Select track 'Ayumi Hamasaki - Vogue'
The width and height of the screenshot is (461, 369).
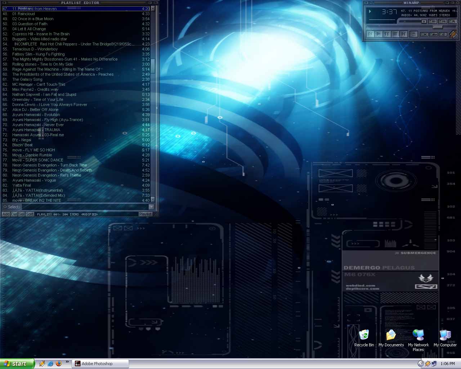click(76, 180)
